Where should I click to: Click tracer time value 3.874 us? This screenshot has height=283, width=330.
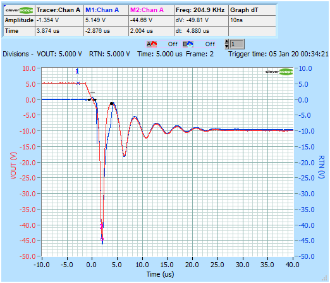pyautogui.click(x=48, y=31)
